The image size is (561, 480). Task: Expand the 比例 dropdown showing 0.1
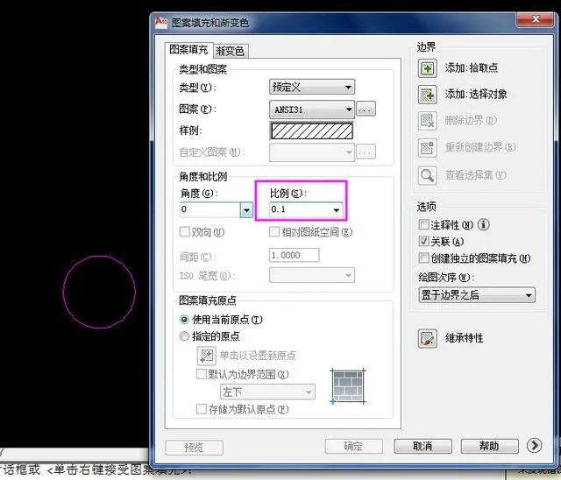[306, 209]
